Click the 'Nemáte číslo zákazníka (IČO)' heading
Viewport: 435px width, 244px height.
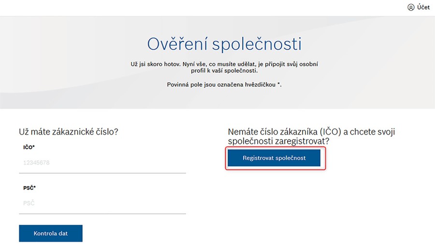click(x=311, y=136)
